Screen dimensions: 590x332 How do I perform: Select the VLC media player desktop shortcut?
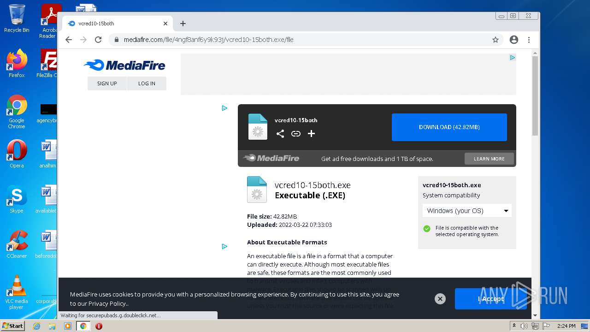[17, 292]
